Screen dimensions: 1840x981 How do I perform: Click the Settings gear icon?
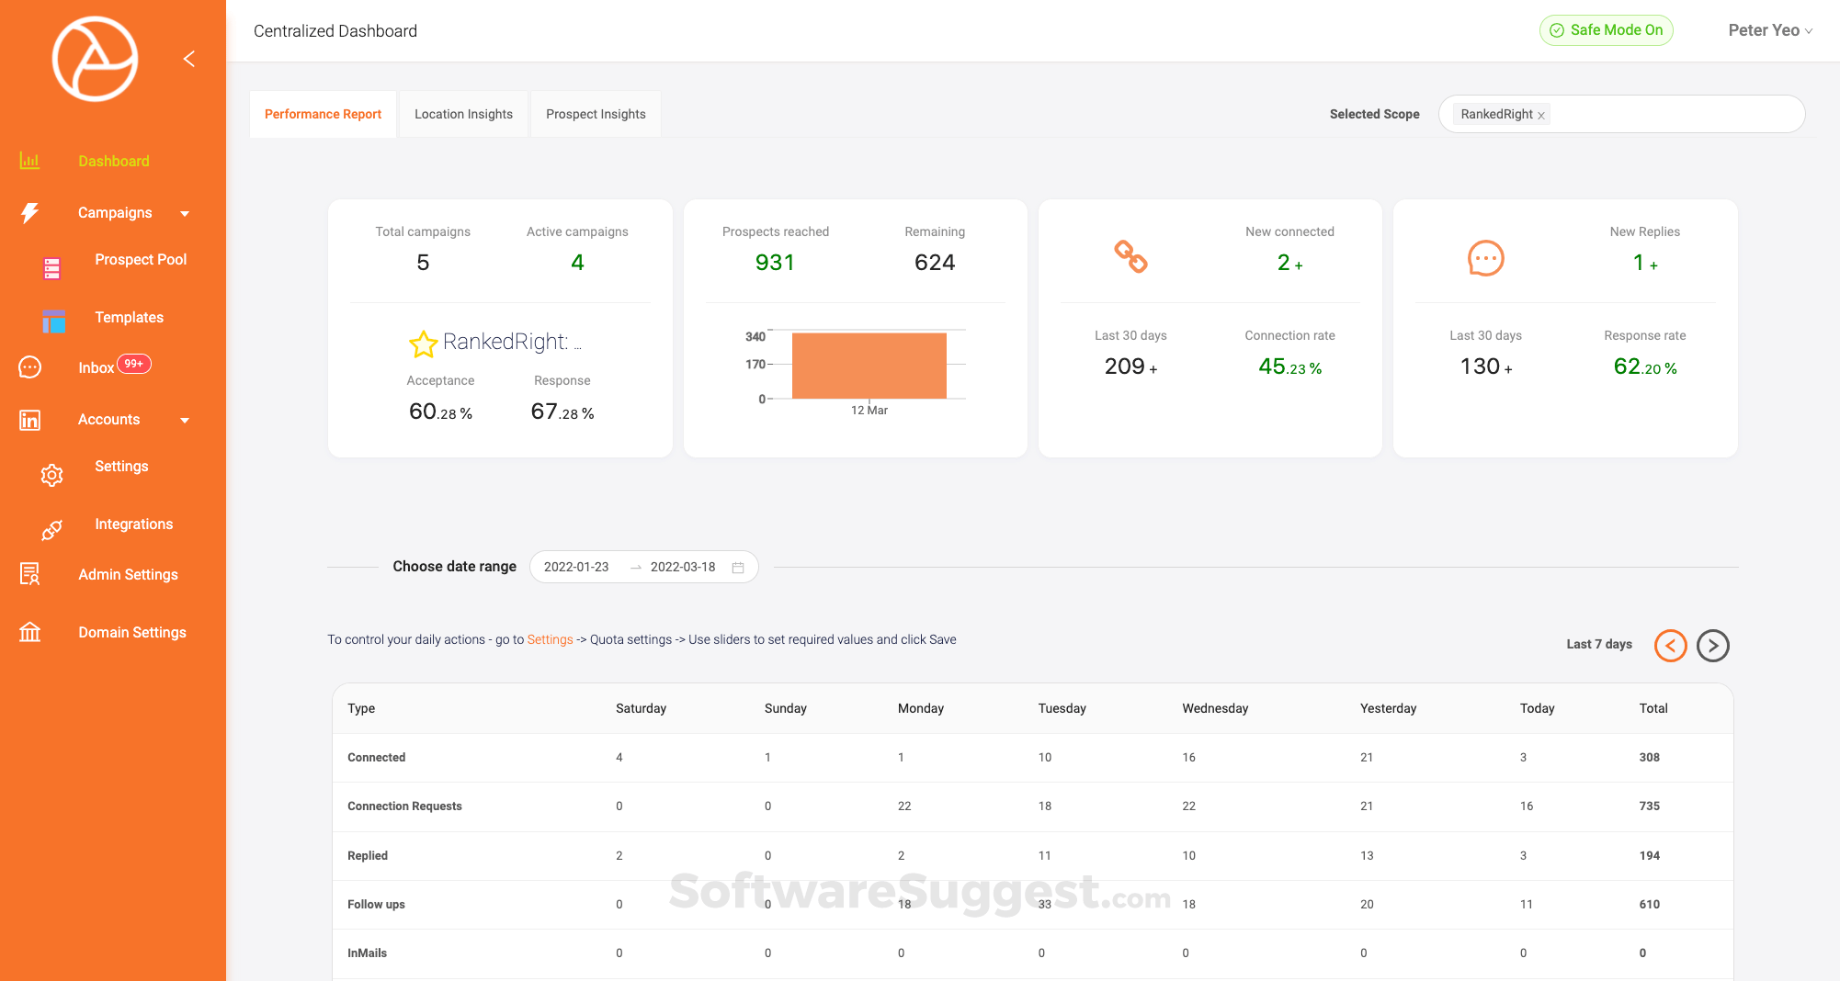tap(51, 475)
